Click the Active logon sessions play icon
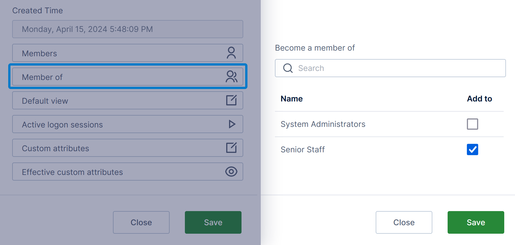This screenshot has width=515, height=245. pos(232,124)
